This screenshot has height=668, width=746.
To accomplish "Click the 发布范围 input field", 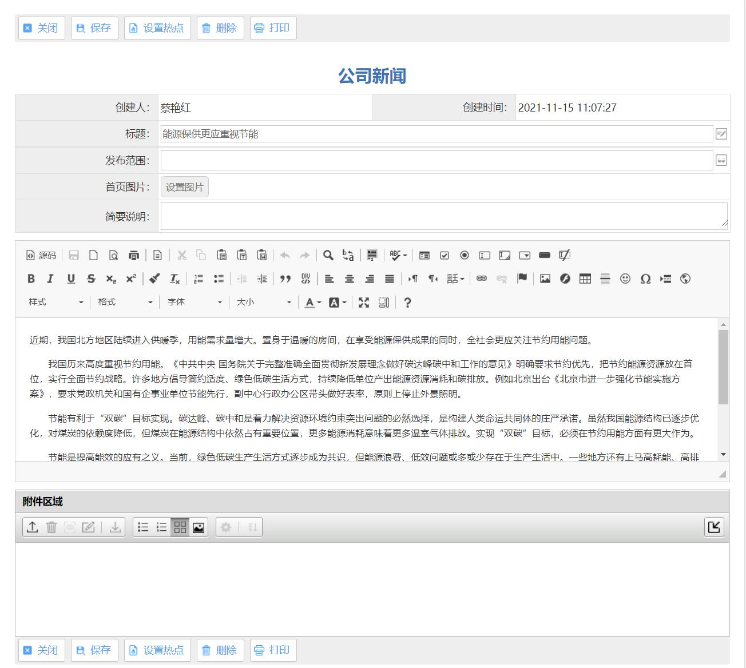I will pos(436,161).
